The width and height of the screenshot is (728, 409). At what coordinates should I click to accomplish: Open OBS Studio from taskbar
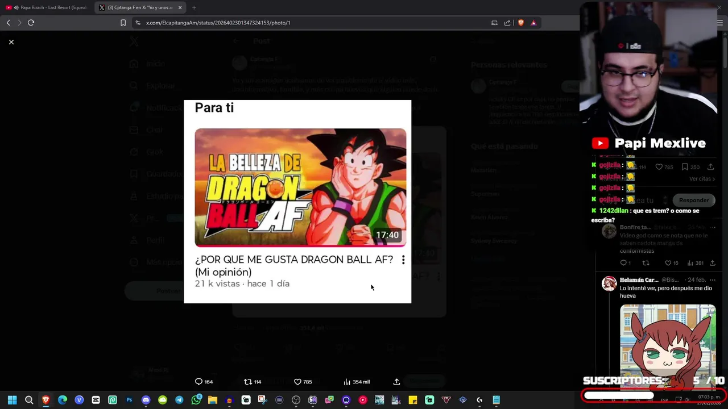(x=296, y=400)
